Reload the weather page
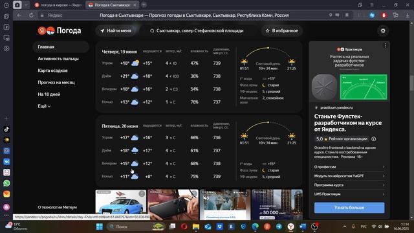Viewport: 414px width, 233px height. point(31,16)
